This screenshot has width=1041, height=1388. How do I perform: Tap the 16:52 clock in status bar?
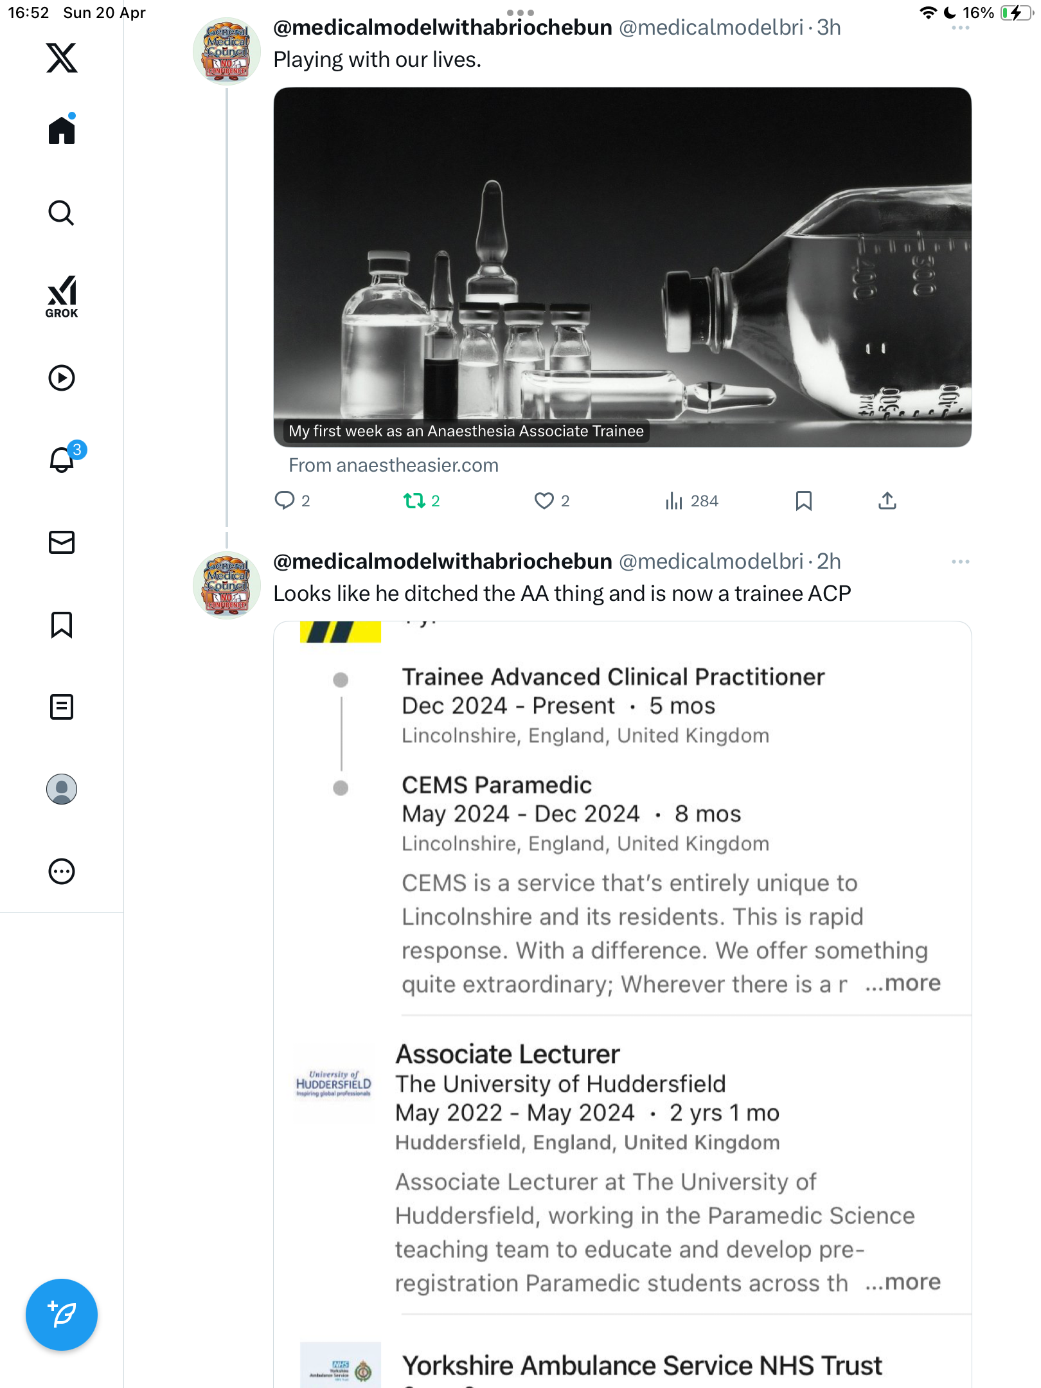click(x=28, y=13)
